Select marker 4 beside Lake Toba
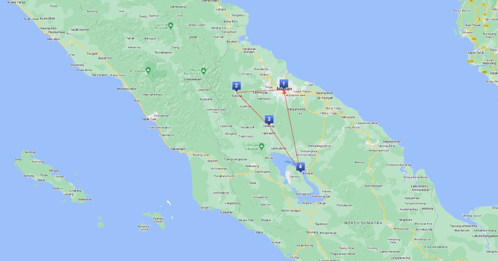Viewport: 498px width, 261px height. tap(300, 167)
